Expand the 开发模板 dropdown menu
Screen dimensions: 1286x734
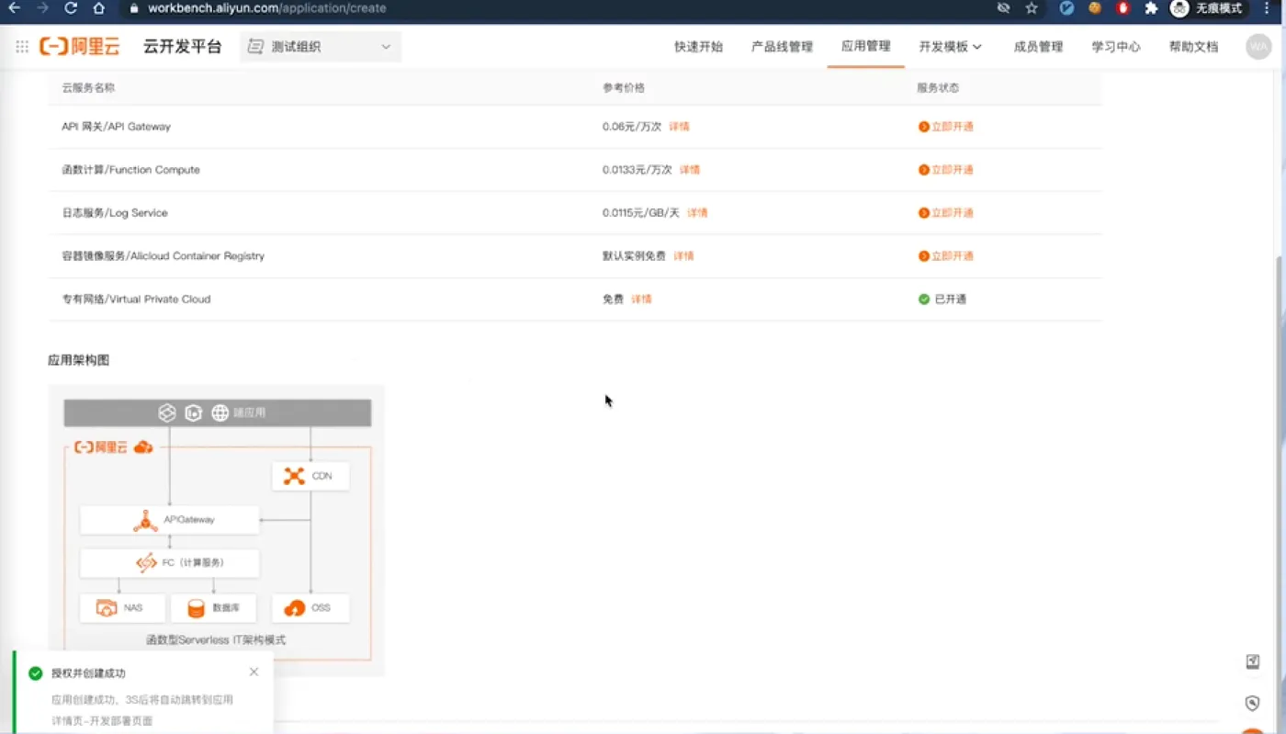[x=951, y=47]
